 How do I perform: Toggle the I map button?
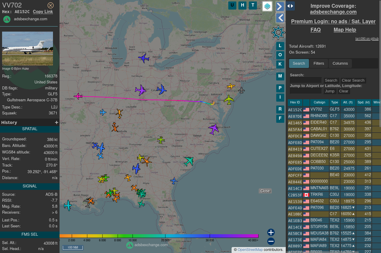click(x=280, y=97)
